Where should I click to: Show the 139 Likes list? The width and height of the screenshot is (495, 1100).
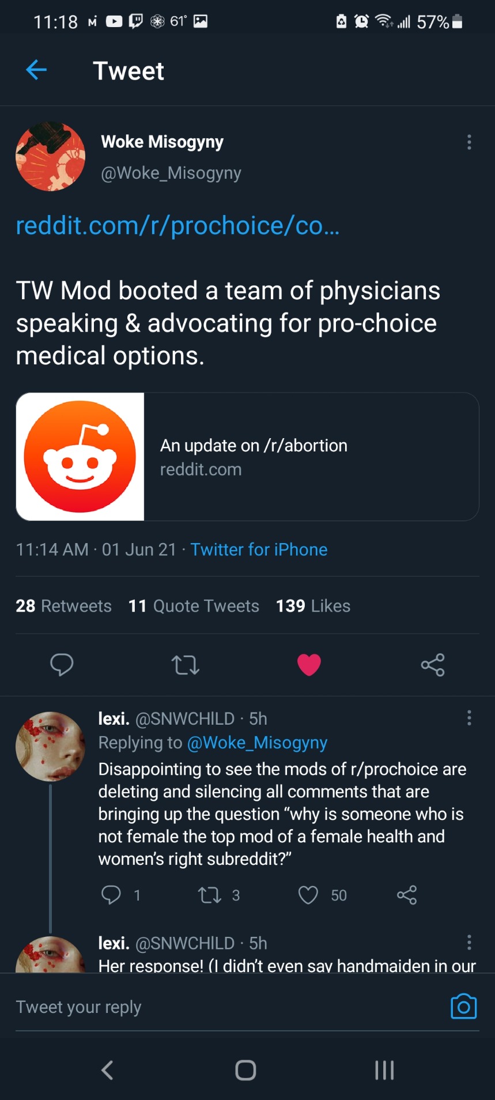click(x=313, y=606)
